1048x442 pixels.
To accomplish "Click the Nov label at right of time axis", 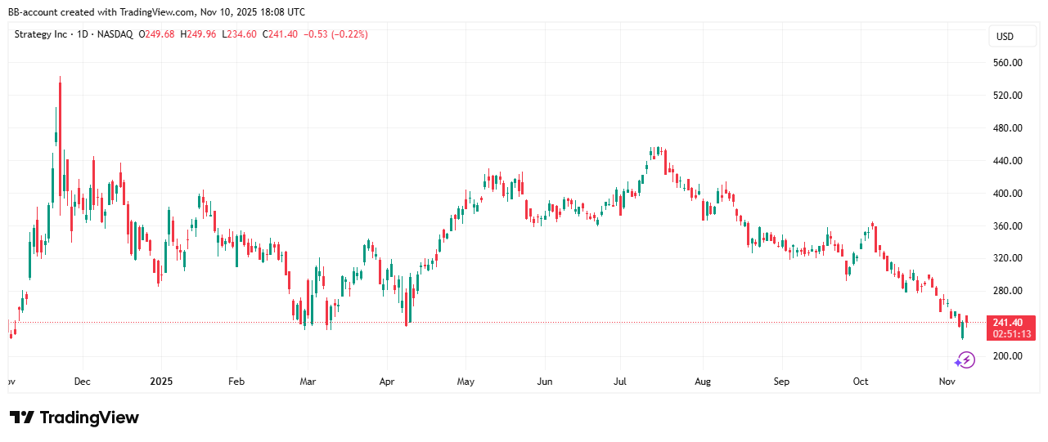I will tap(947, 382).
